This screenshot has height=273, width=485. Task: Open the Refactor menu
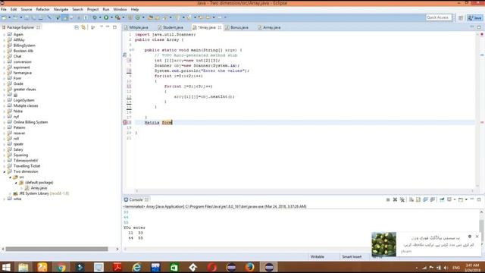point(42,10)
